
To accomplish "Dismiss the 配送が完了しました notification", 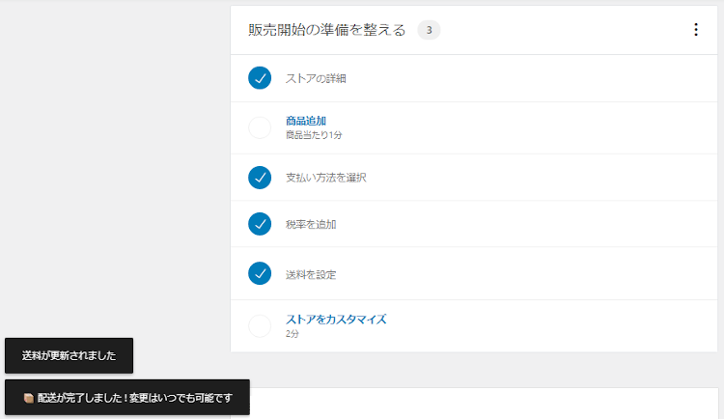I will point(127,398).
